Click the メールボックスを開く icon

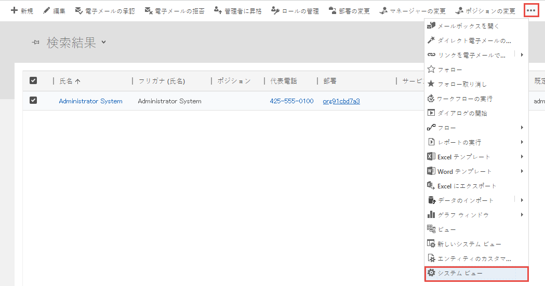[431, 25]
